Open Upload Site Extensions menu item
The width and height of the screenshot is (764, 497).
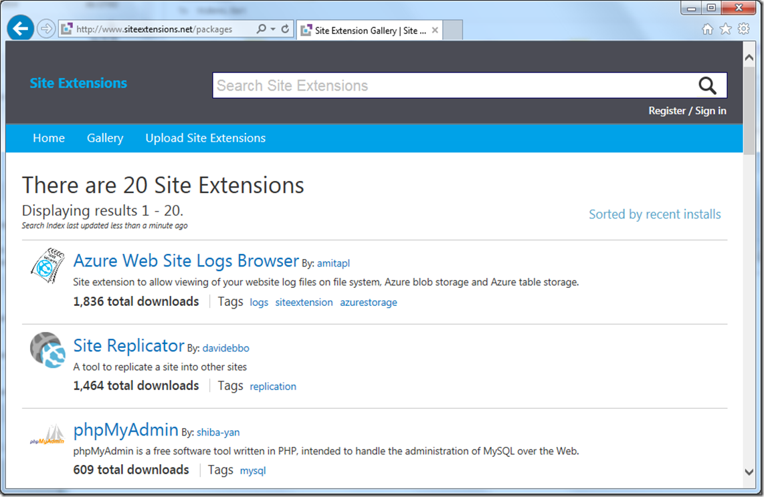pos(205,138)
